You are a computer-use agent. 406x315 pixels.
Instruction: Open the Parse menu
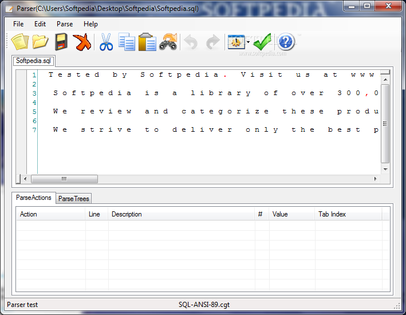tap(65, 24)
